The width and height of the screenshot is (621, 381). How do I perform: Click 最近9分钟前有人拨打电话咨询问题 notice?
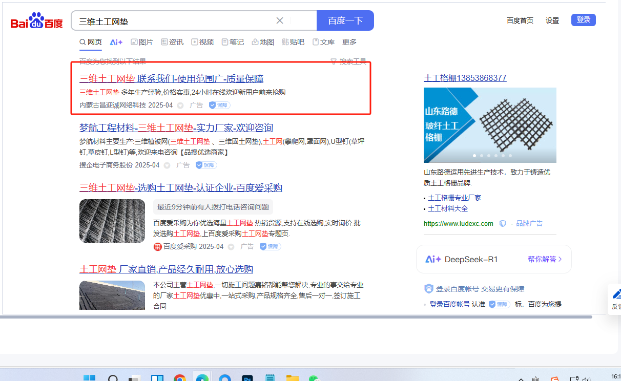pyautogui.click(x=213, y=207)
